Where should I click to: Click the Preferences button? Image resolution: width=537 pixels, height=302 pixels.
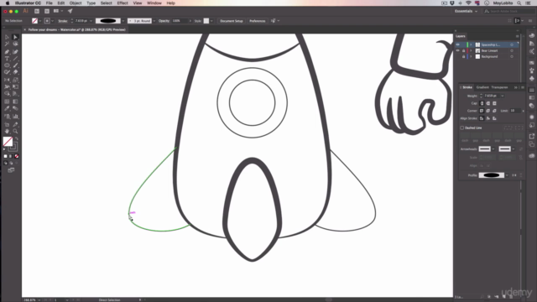(258, 21)
